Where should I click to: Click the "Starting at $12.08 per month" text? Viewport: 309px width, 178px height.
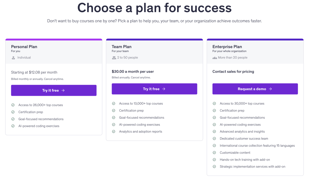[33, 72]
